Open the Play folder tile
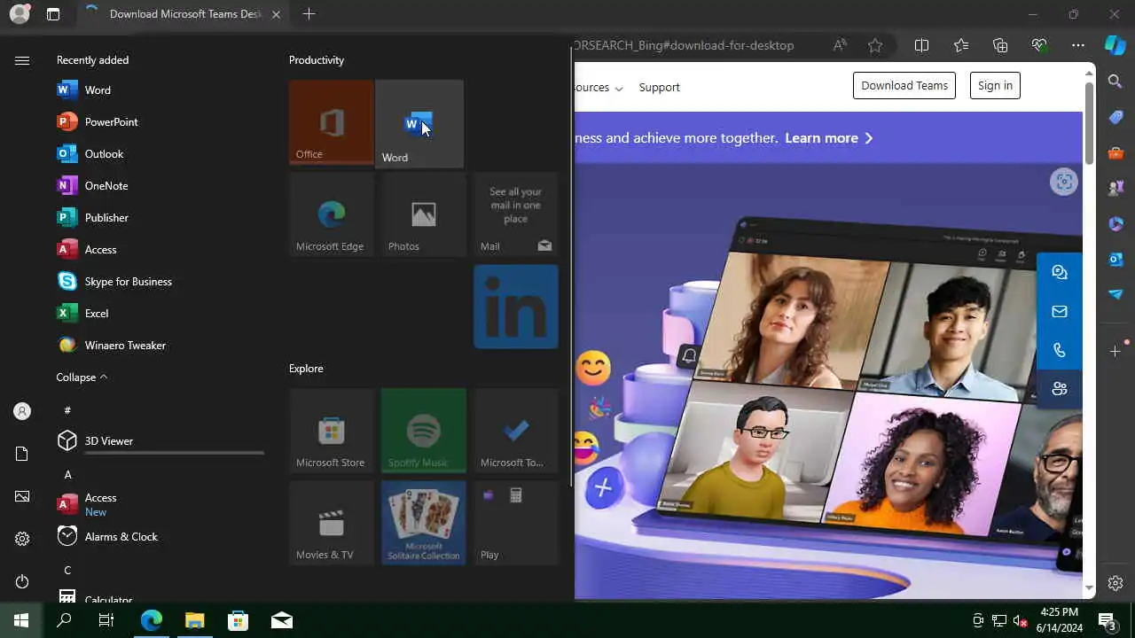 [x=516, y=523]
